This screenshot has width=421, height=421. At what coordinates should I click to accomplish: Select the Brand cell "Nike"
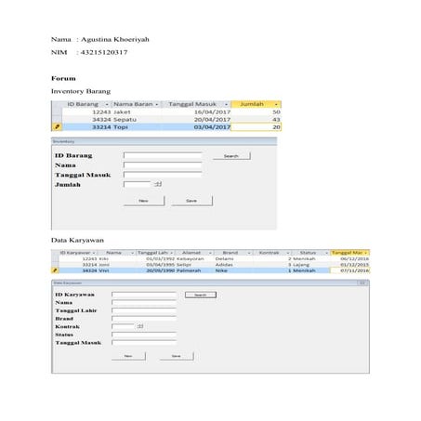(233, 270)
